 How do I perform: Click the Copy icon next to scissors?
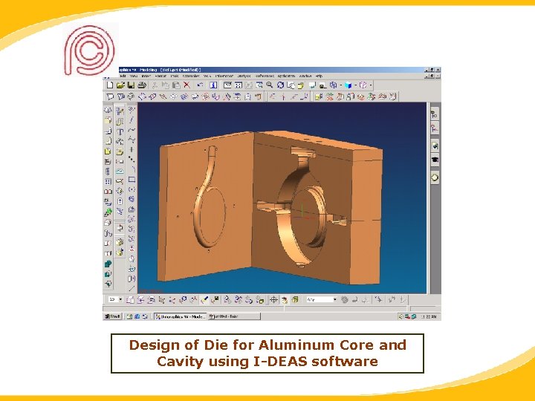166,85
